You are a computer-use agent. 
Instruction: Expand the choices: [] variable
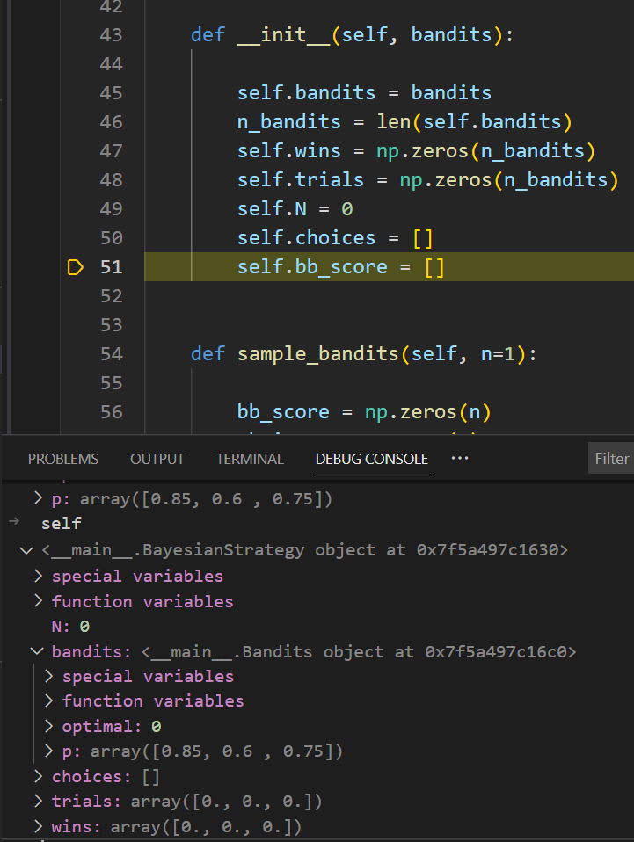click(38, 776)
